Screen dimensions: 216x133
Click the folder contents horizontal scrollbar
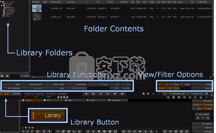point(121,77)
